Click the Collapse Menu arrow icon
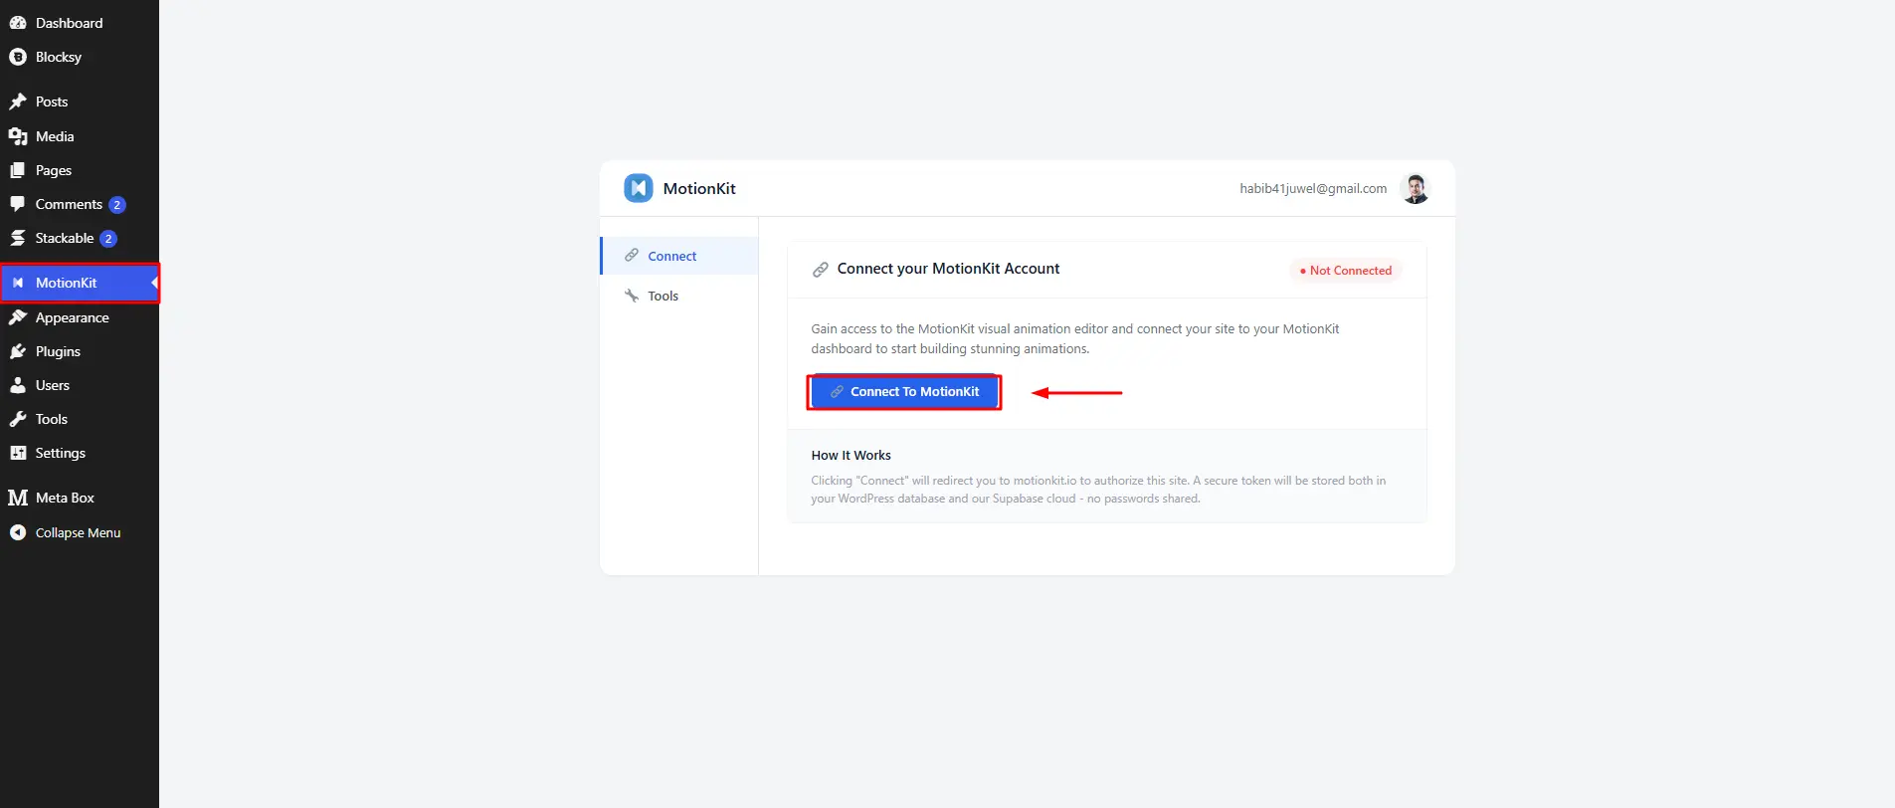This screenshot has width=1895, height=808. [x=18, y=532]
